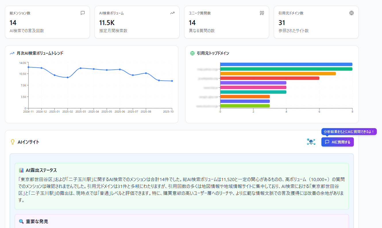
Task: Select the 2024-11 data point on trend line
Action: (x=28, y=67)
